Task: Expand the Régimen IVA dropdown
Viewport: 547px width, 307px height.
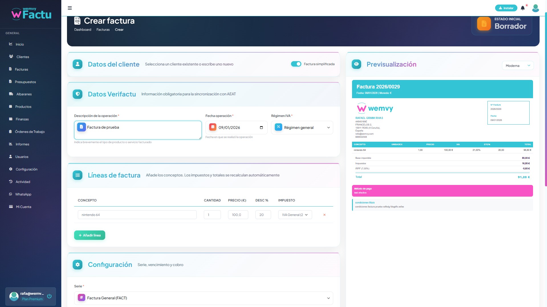Action: click(302, 127)
